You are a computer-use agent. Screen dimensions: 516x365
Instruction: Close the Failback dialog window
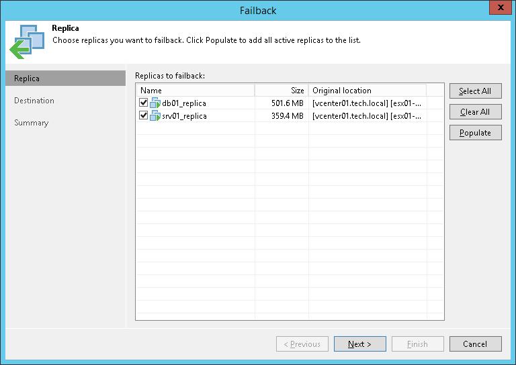[x=498, y=9]
